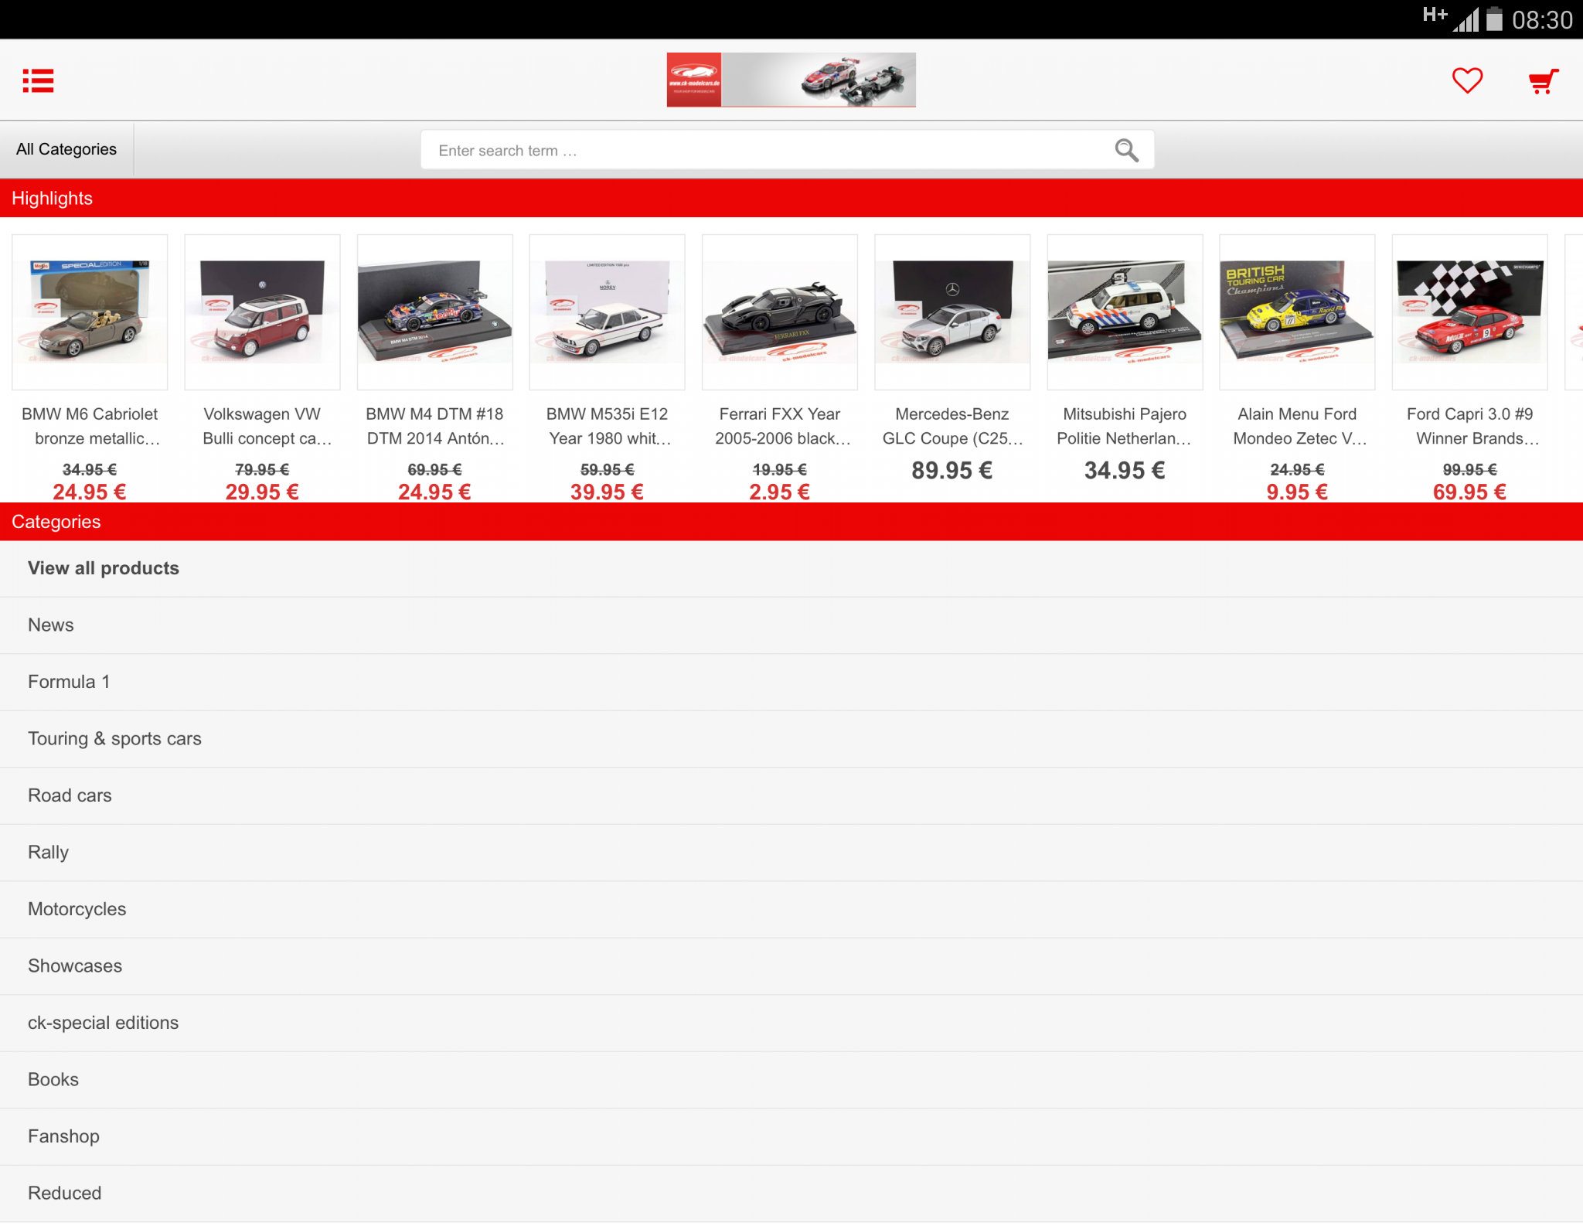Click the search magnifier icon
Viewport: 1583px width, 1226px height.
1126,150
